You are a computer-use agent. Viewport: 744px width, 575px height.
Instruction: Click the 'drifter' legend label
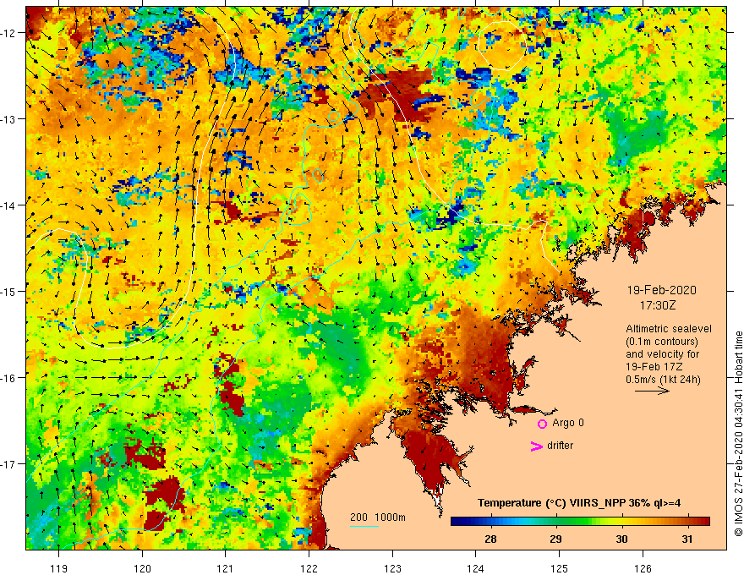coord(560,446)
